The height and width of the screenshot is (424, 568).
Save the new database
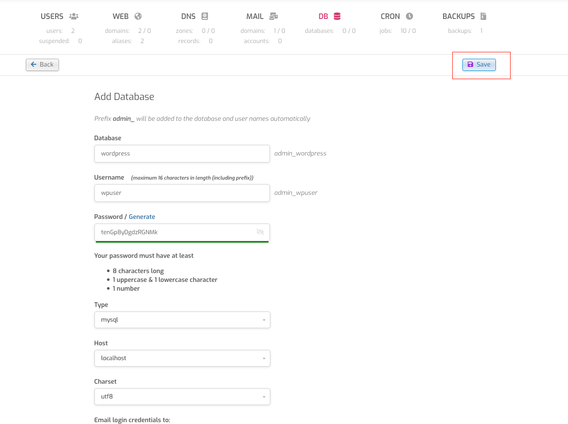[479, 65]
